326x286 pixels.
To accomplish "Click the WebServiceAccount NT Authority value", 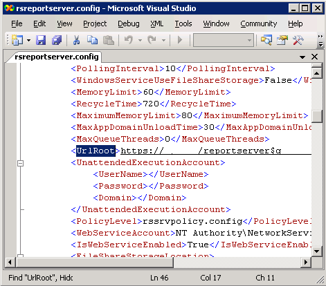I will 244,233.
